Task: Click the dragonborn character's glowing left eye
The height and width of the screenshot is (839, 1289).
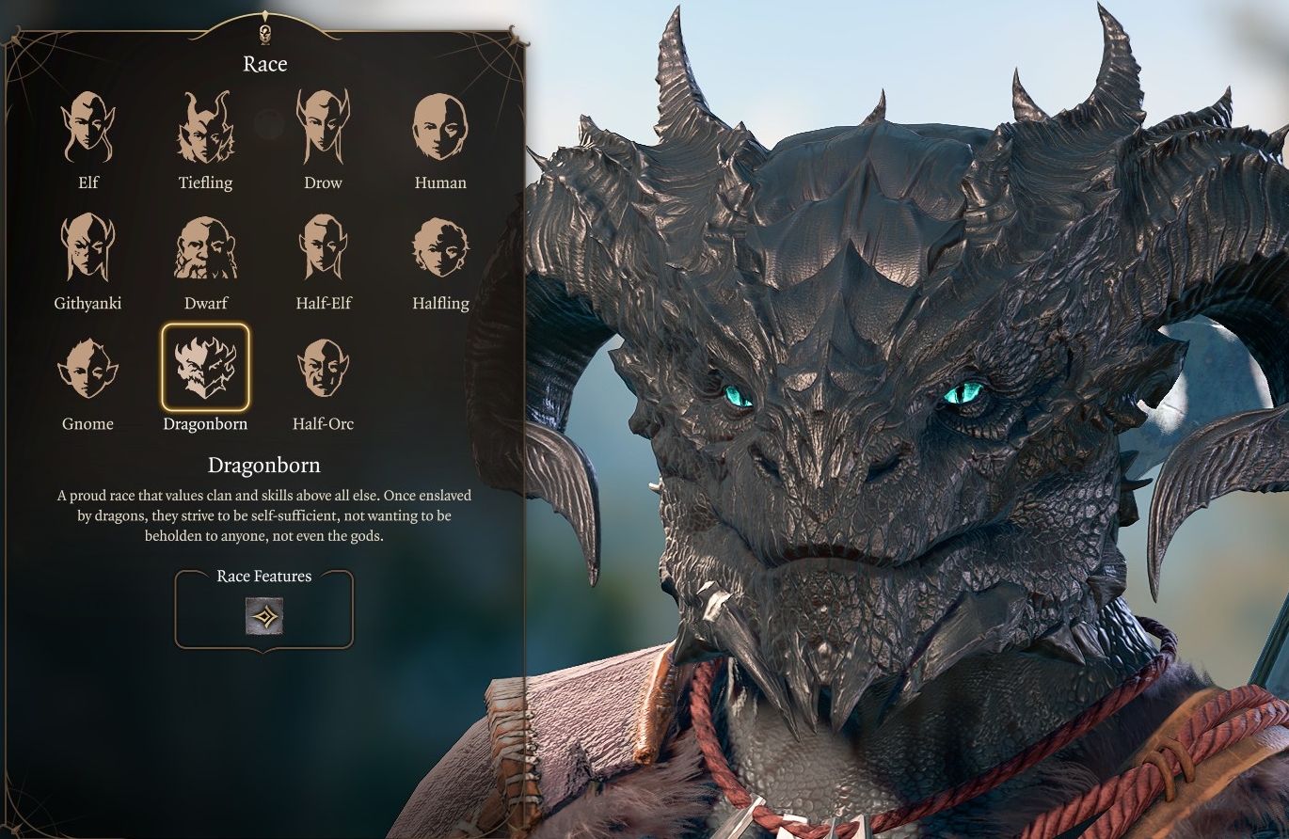Action: (x=963, y=393)
